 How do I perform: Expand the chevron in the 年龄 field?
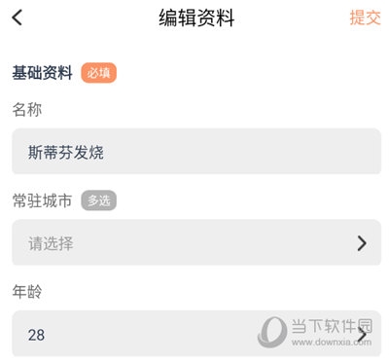click(363, 335)
